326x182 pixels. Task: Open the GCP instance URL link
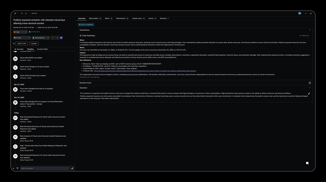tap(145, 71)
